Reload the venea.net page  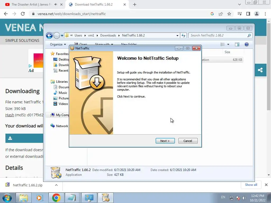[x=23, y=14]
